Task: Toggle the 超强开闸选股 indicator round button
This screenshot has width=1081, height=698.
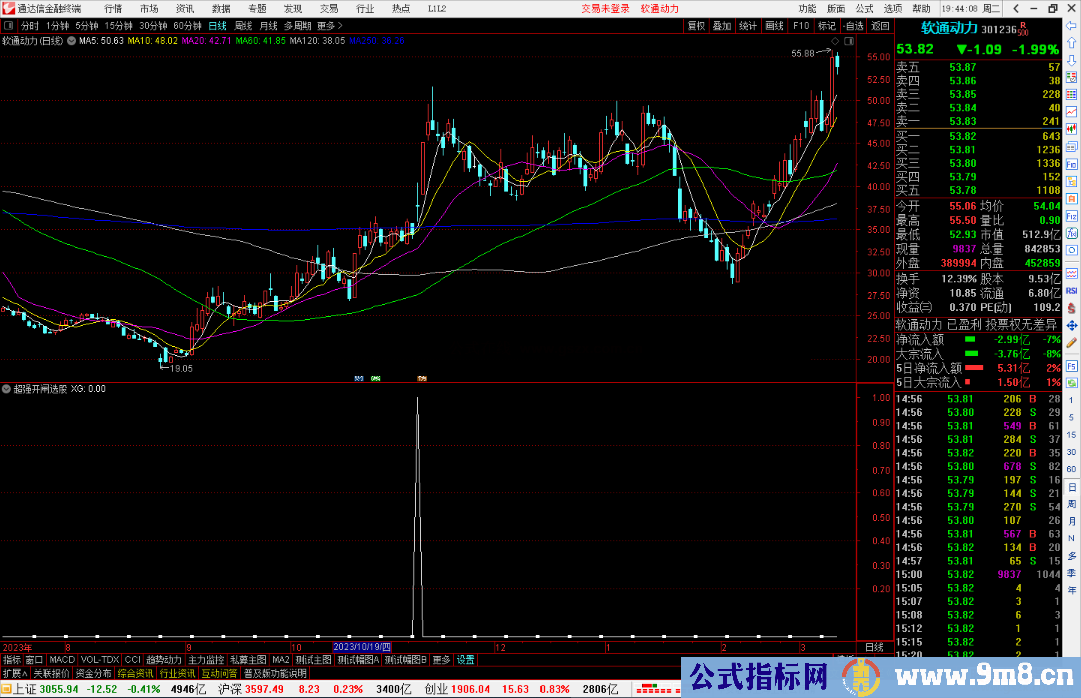Action: click(x=6, y=389)
